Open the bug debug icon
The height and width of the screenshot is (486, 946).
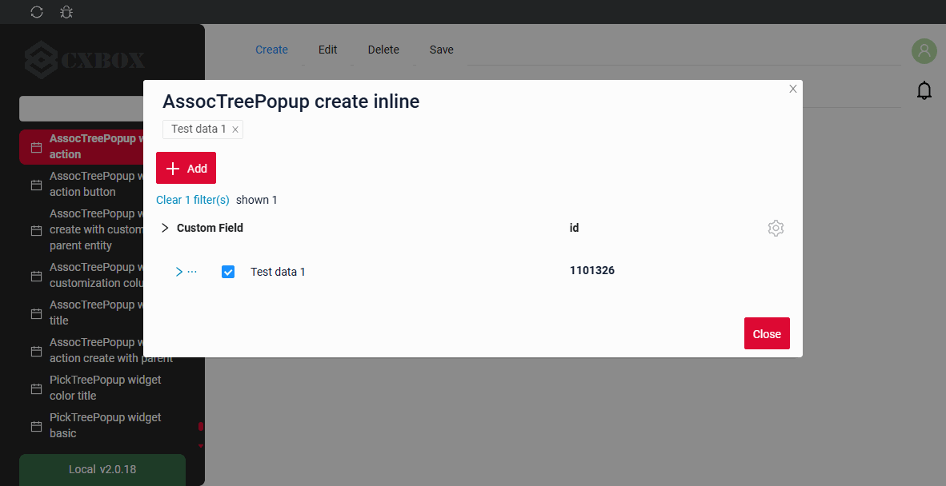pos(66,12)
